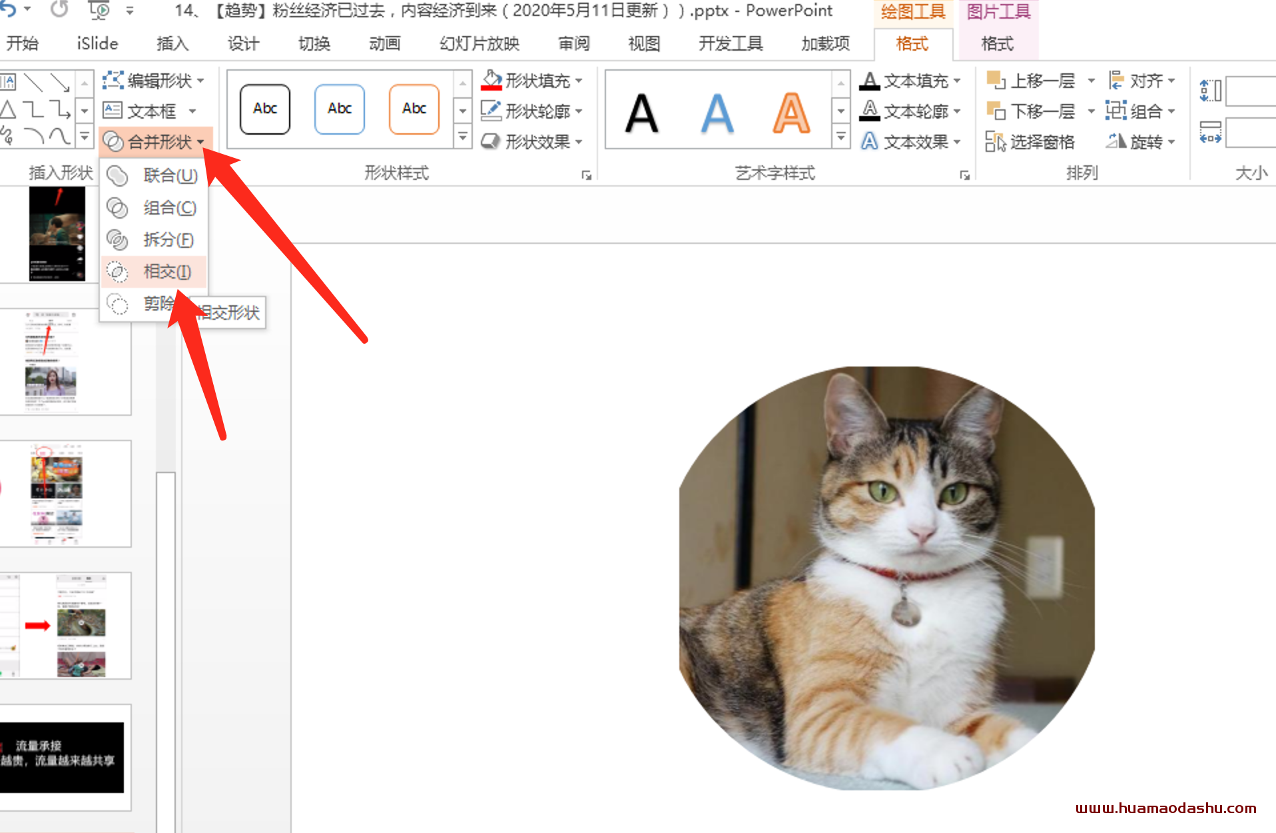
Task: Open WordArt Styles dialog launcher
Action: pos(964,175)
